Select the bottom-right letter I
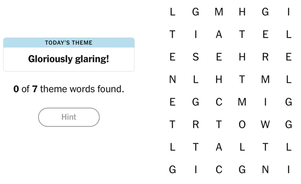This screenshot has height=184, width=301. click(289, 170)
